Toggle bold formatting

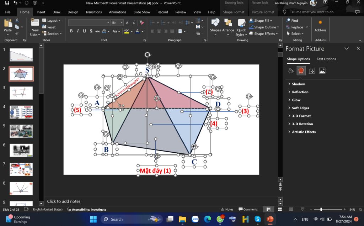pos(71,31)
